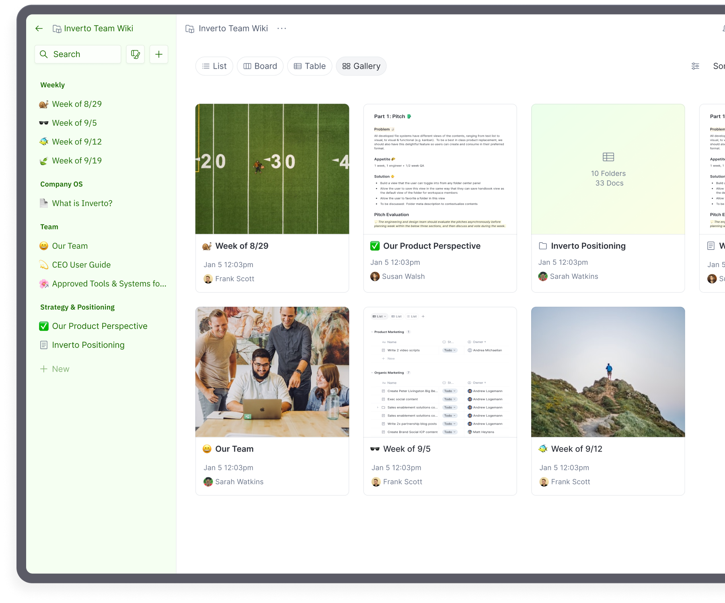The image size is (725, 603).
Task: Click the Week of 8/29 card title
Action: coord(242,246)
